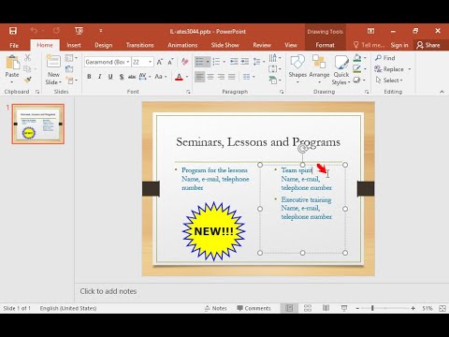This screenshot has width=449, height=337.
Task: Open the Select menu
Action: click(389, 81)
